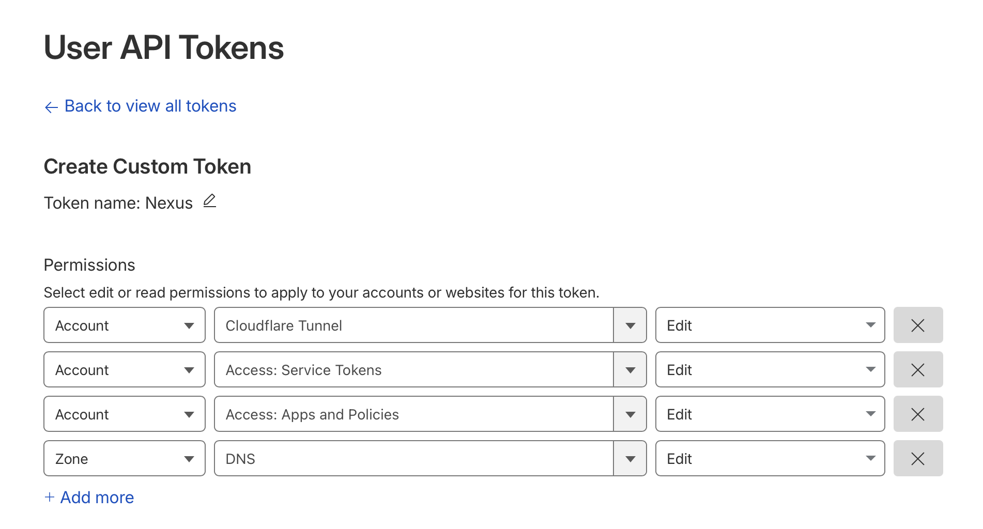Remove the Access: Apps and Policies row
The height and width of the screenshot is (529, 983).
[x=917, y=414]
